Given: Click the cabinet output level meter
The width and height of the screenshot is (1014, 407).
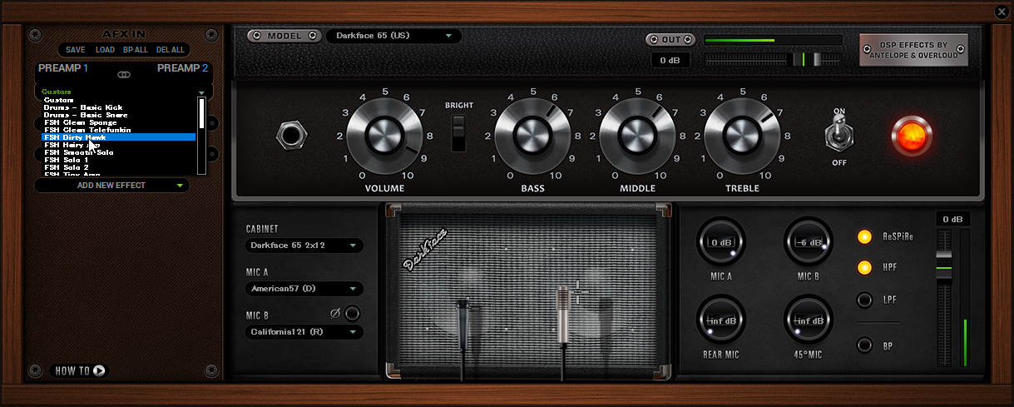Looking at the screenshot, I should pos(965,298).
